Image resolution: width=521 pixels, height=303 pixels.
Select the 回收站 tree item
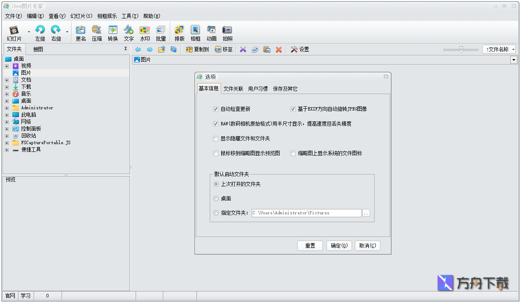29,136
